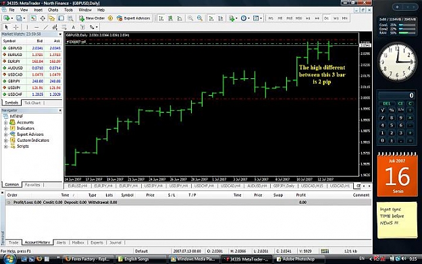Switch to the Favorites Navigator tab
Image resolution: width=422 pixels, height=264 pixels.
(x=32, y=185)
